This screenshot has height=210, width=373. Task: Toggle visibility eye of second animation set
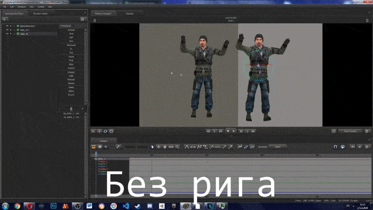(x=7, y=30)
